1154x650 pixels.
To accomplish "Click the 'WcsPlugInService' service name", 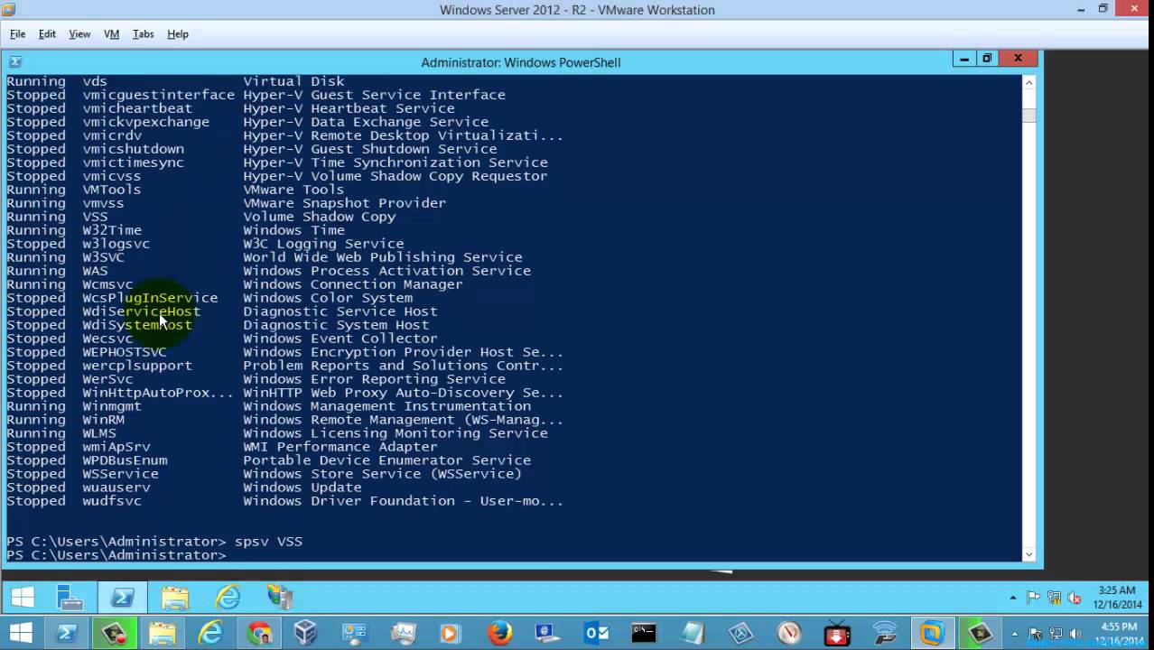I will (150, 298).
